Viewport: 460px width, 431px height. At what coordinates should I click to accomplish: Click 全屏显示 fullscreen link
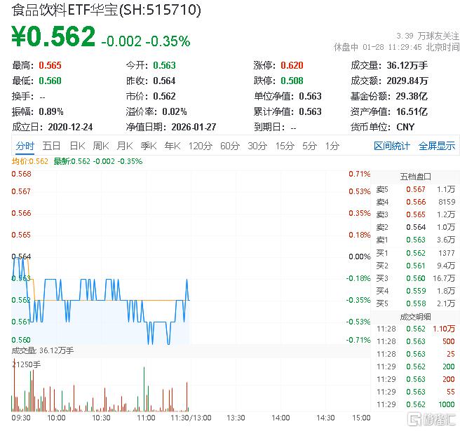[x=437, y=146]
